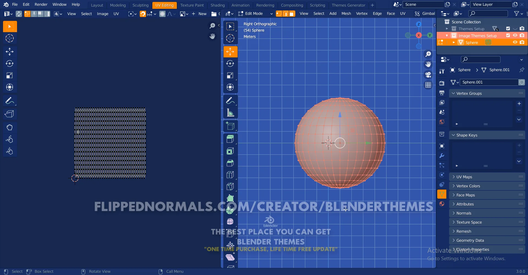Uncheck the Themes Setup collection checkbox

[x=507, y=29]
